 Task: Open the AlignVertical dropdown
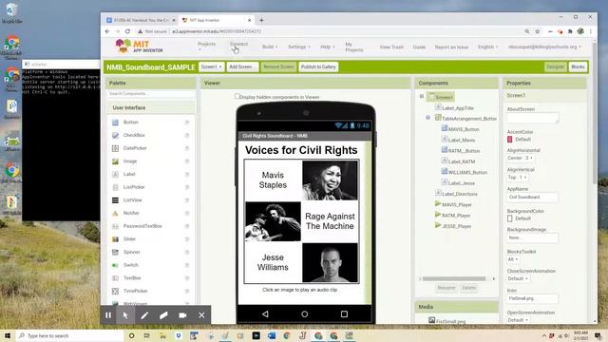click(517, 178)
